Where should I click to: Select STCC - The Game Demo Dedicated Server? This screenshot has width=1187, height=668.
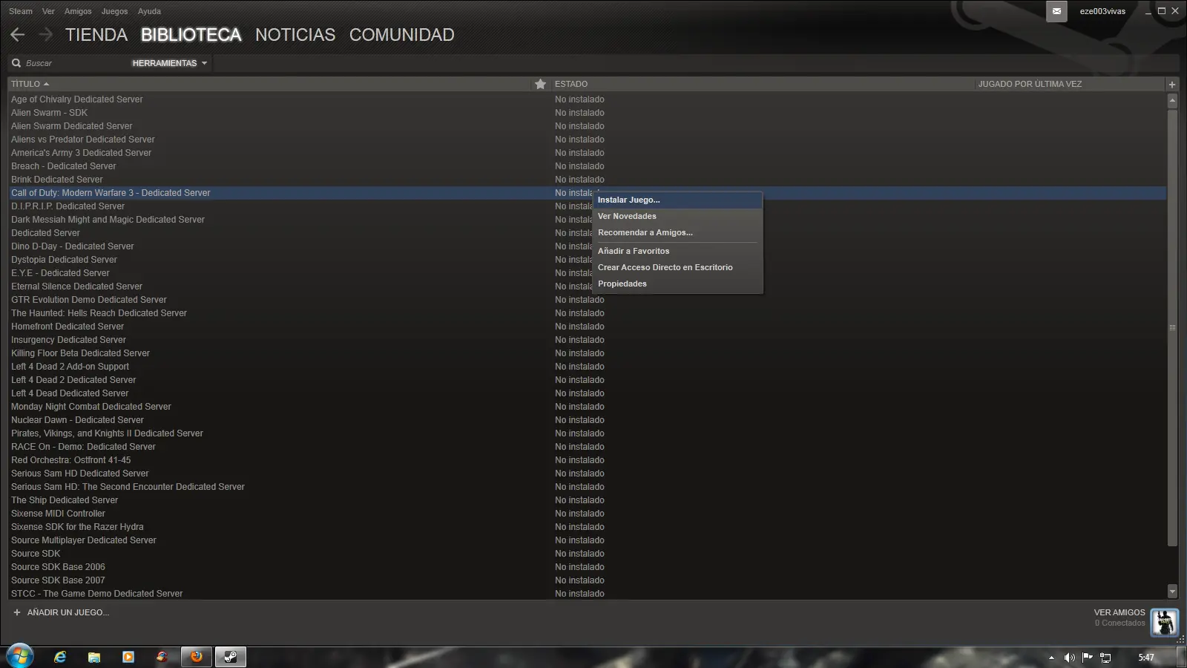click(96, 594)
